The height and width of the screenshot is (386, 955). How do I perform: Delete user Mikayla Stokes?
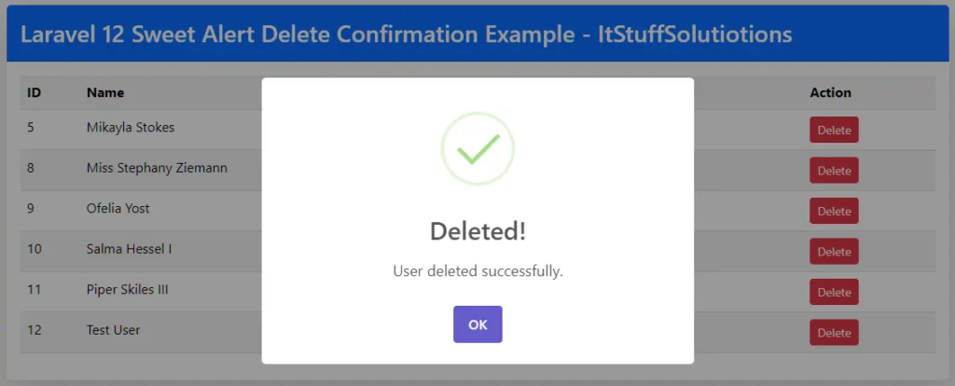tap(834, 131)
